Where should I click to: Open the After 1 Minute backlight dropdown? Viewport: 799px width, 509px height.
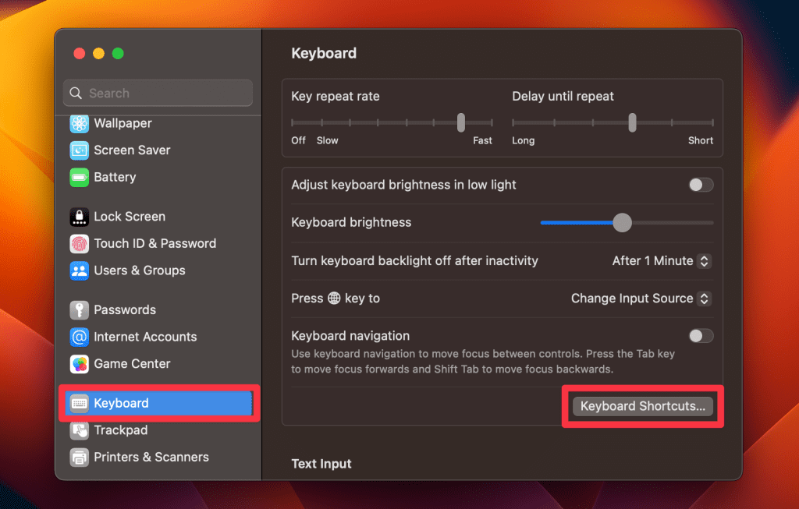point(662,261)
